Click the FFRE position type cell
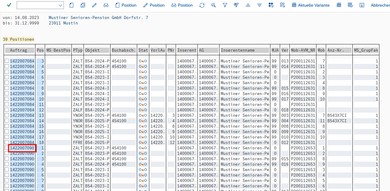 coord(78,142)
